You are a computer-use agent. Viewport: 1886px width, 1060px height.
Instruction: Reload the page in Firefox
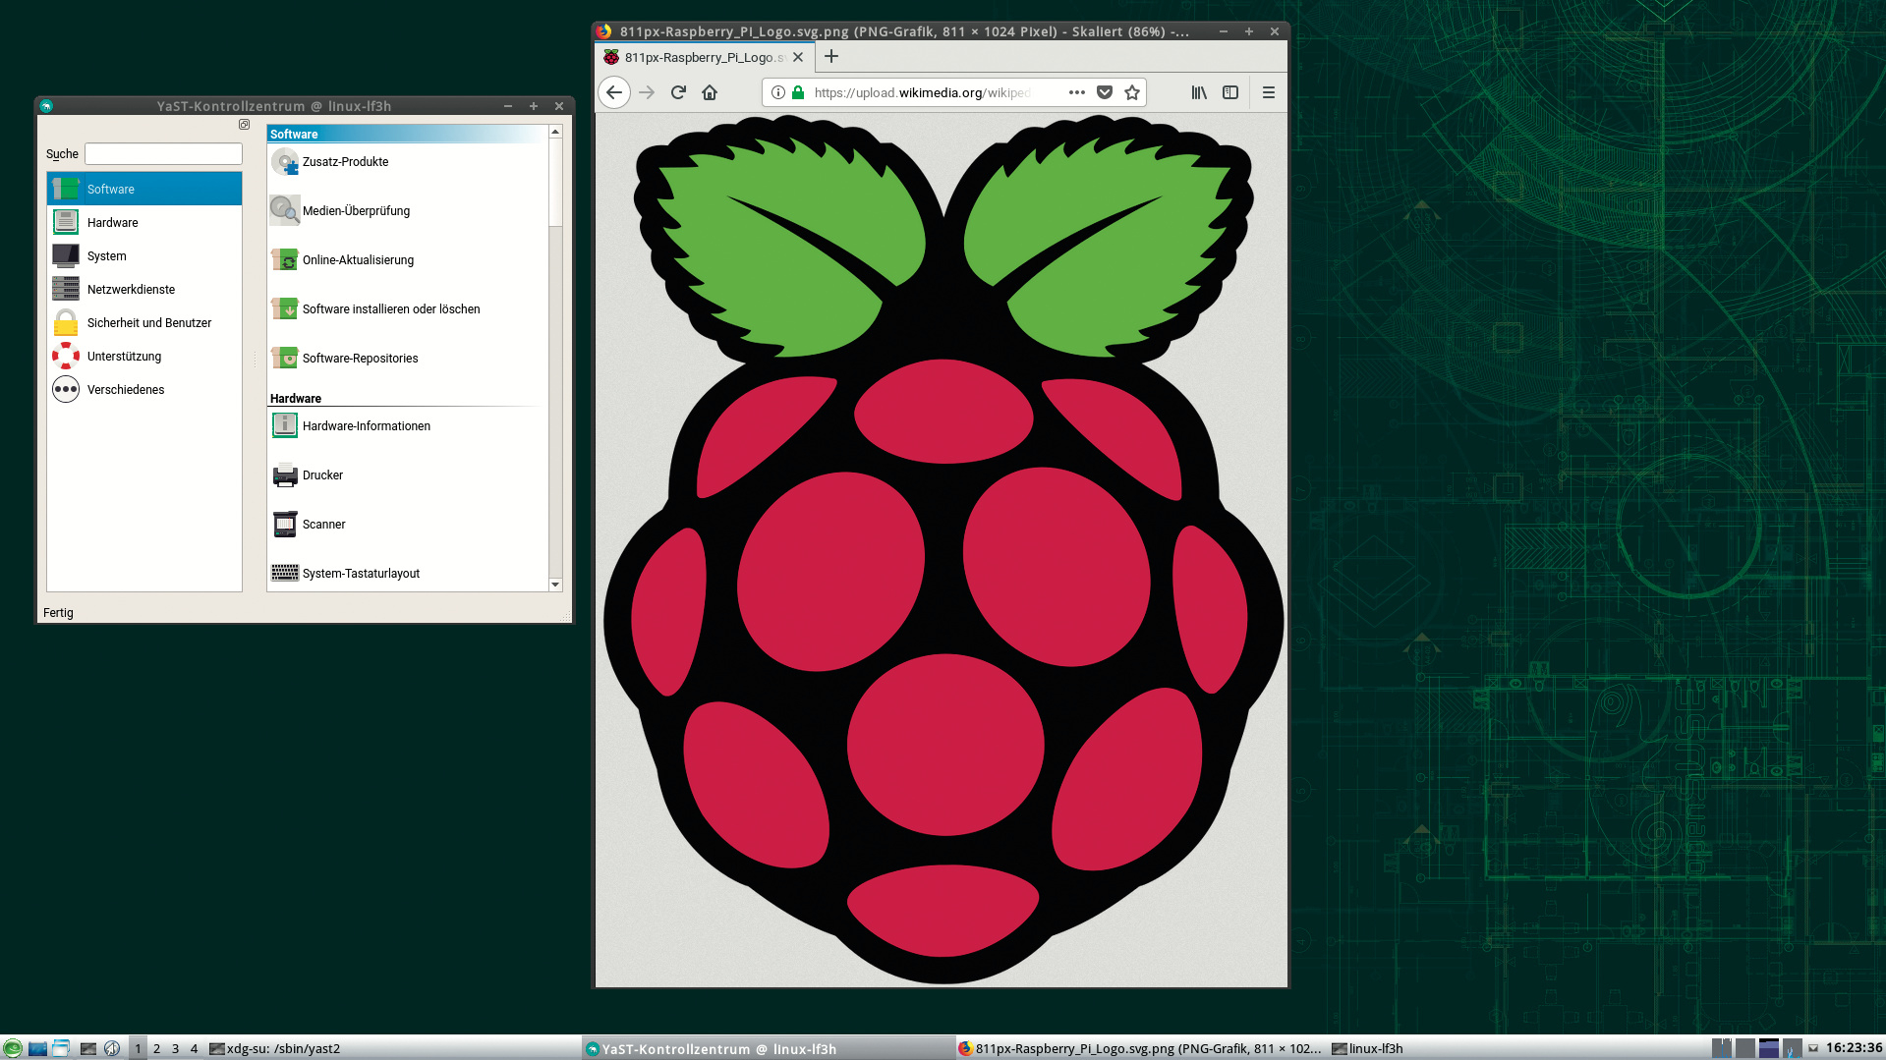pos(678,92)
